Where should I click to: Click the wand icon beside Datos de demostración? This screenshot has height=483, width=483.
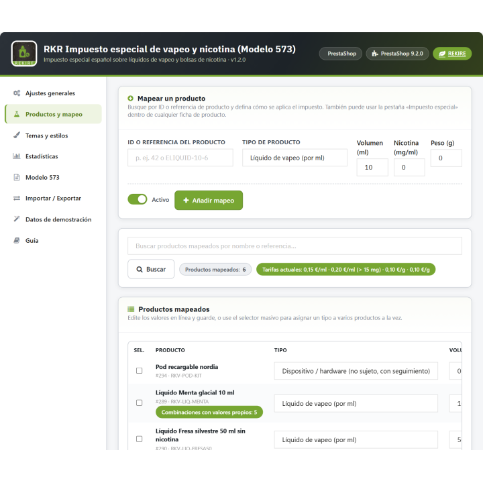tap(17, 219)
